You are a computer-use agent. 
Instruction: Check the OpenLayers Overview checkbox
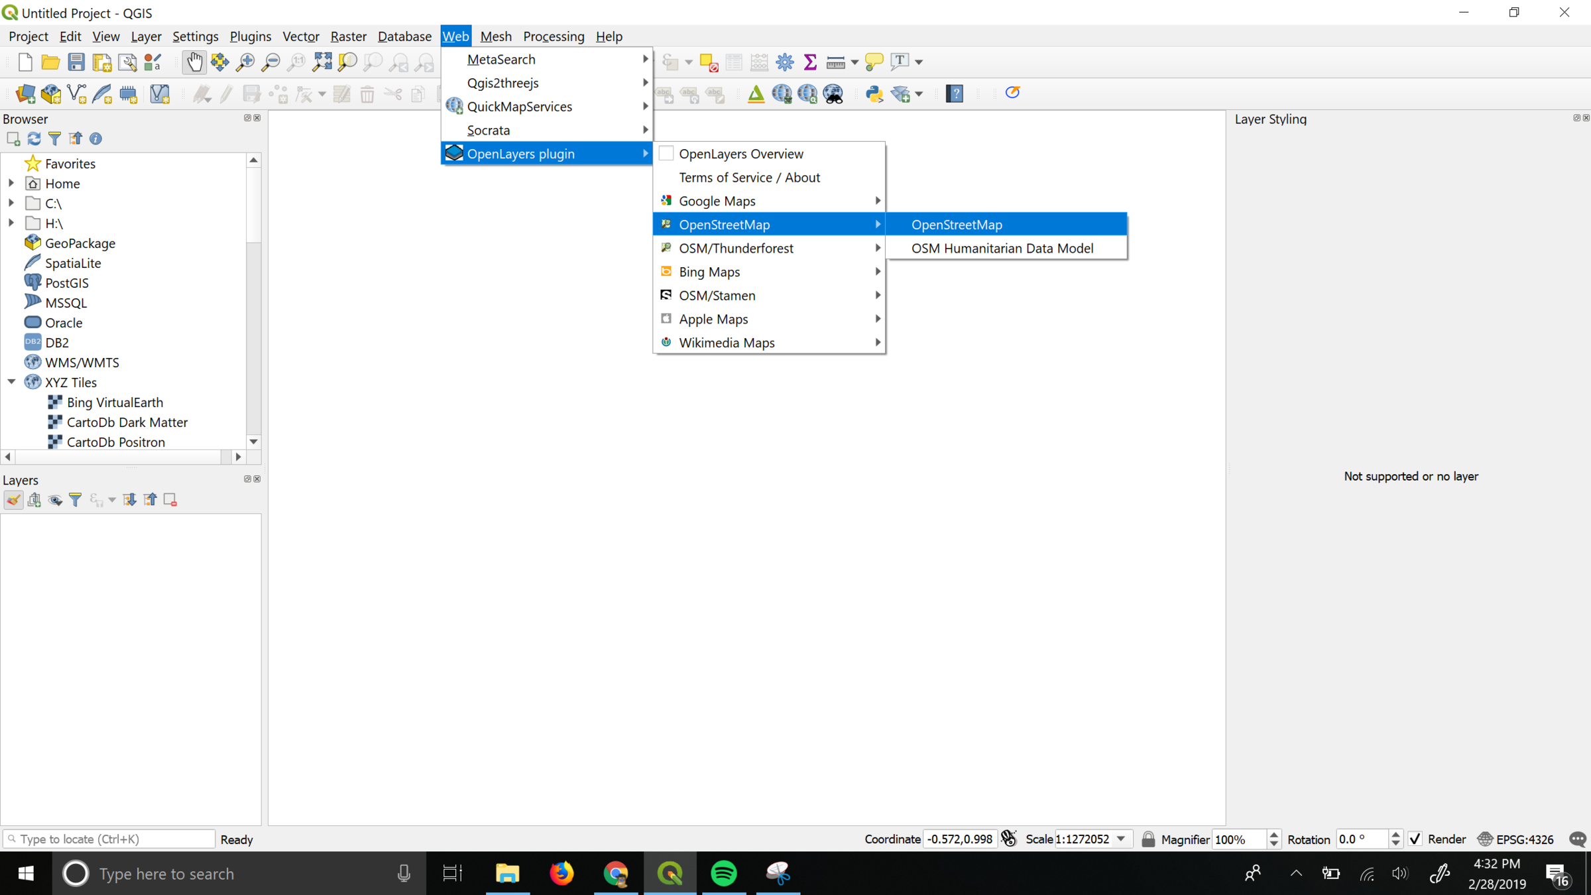coord(667,154)
